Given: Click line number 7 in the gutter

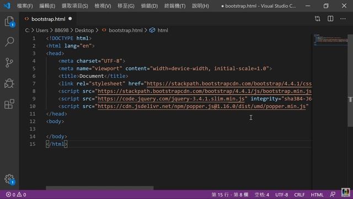Looking at the screenshot, I should [x=34, y=83].
